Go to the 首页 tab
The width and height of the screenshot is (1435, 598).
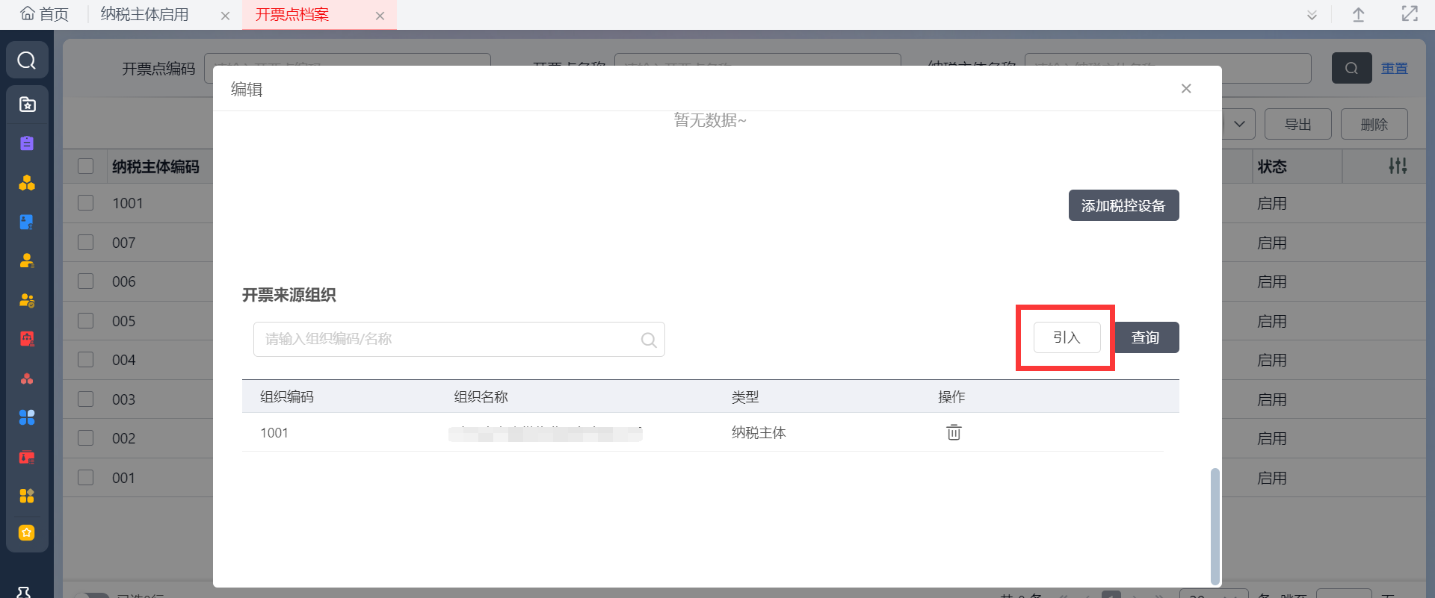click(x=45, y=15)
